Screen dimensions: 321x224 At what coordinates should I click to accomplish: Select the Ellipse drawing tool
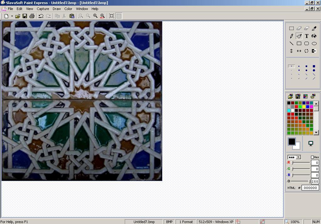point(314,43)
